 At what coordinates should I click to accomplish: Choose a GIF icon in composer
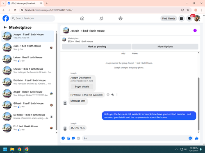tap(78, 138)
